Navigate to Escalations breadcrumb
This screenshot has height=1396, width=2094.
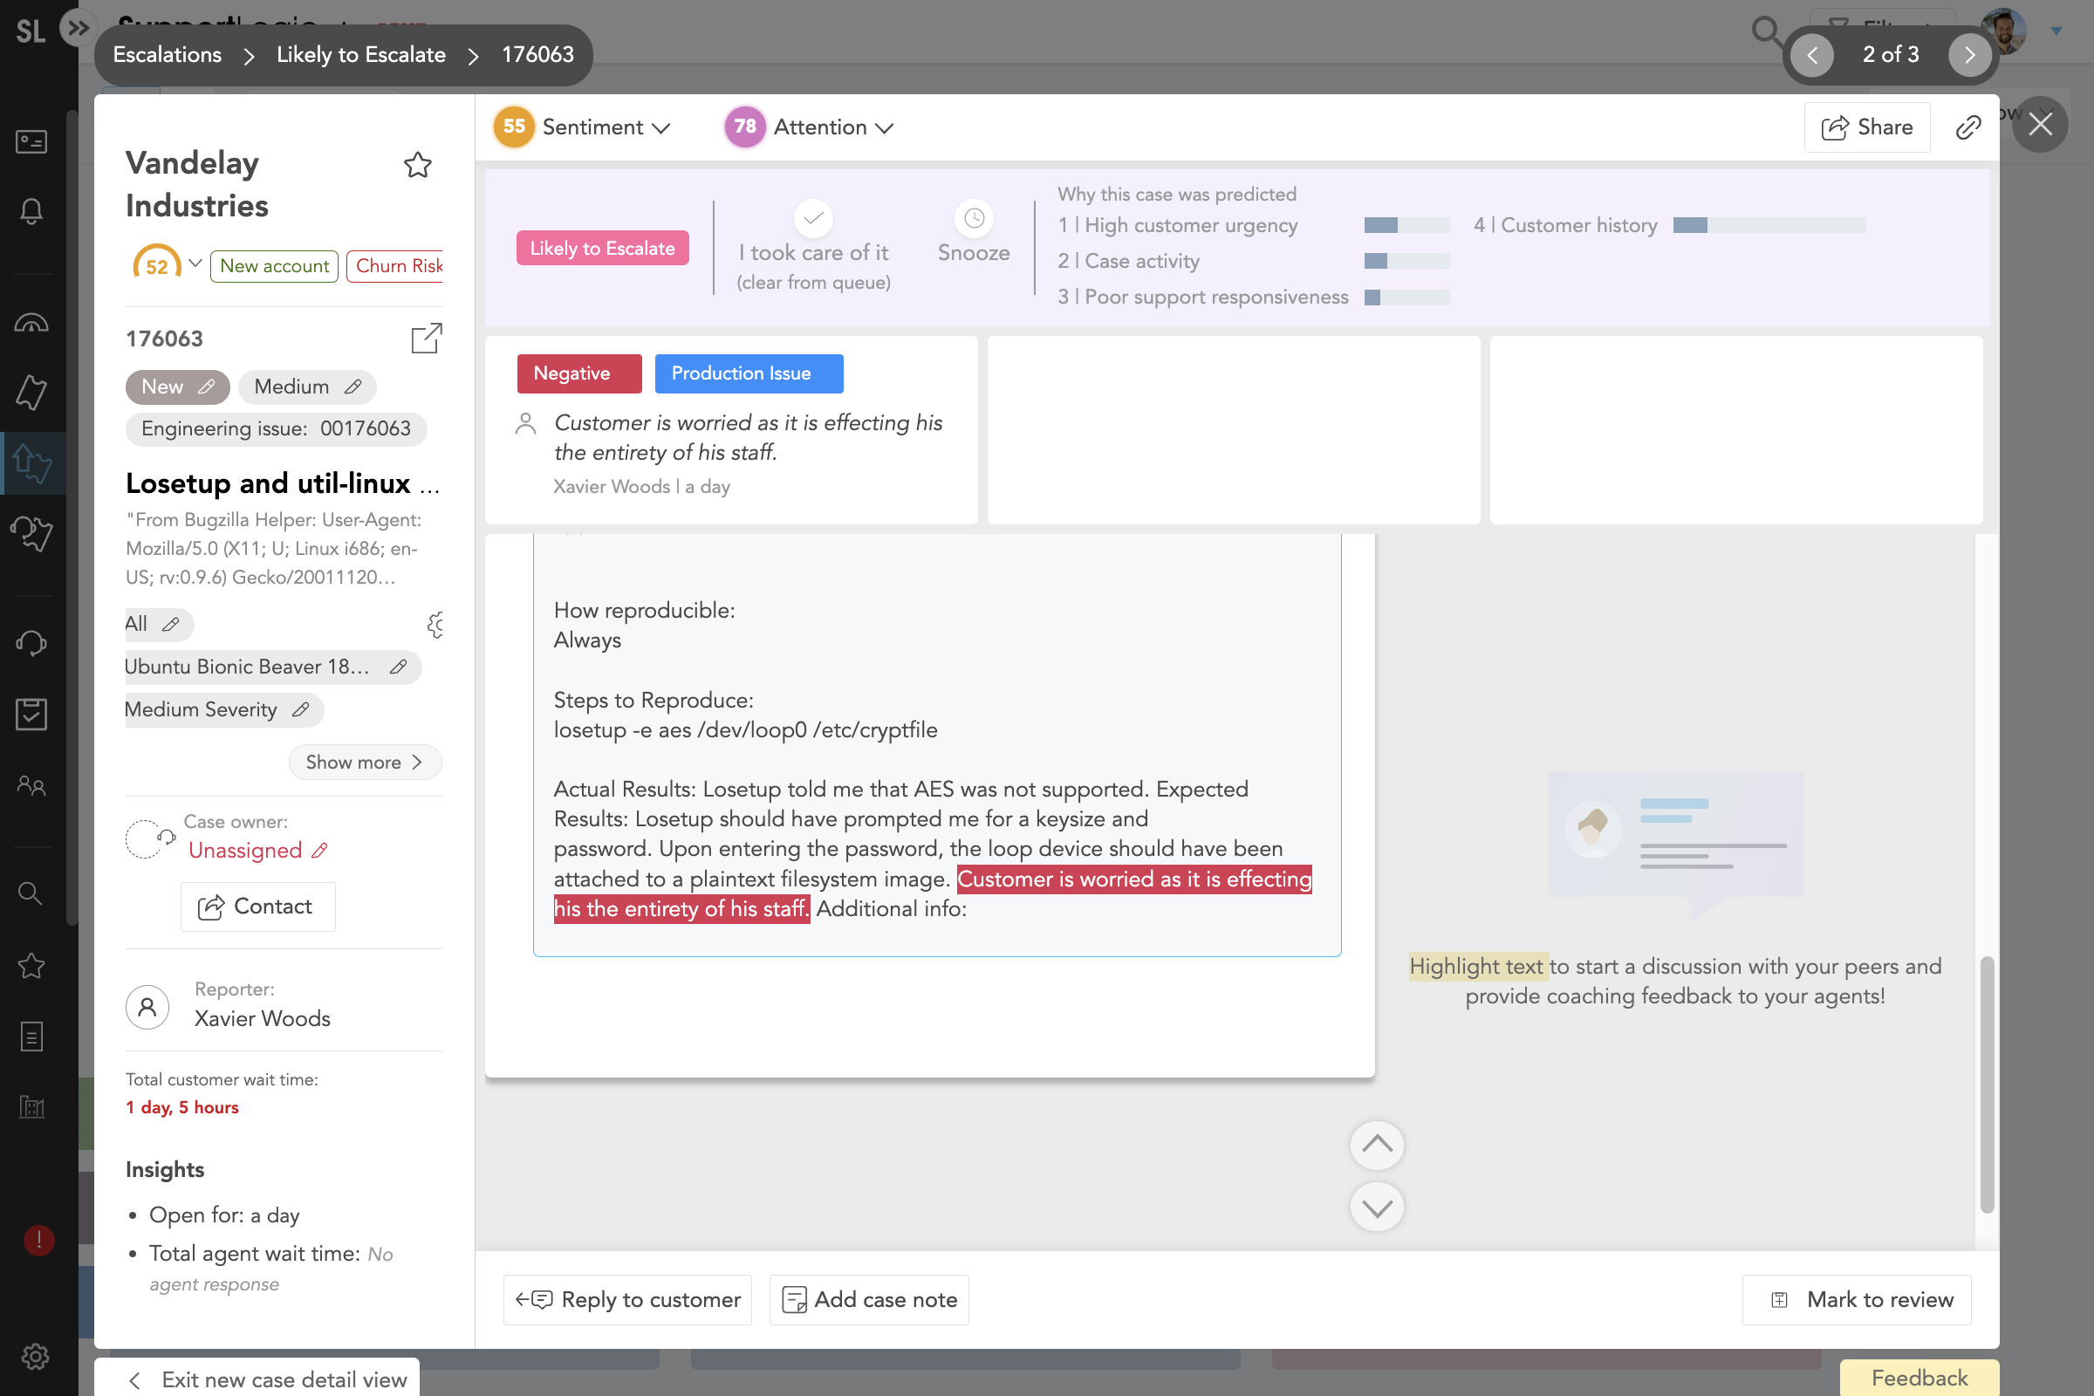pyautogui.click(x=168, y=55)
